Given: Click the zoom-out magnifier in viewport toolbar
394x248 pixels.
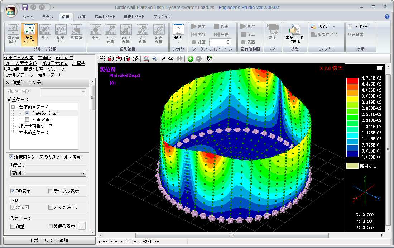Looking at the screenshot, I should click(x=154, y=59).
